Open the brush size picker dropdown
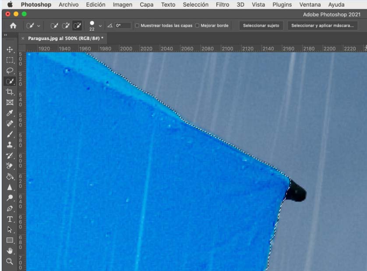Viewport: 367px width, 271px height. point(100,26)
